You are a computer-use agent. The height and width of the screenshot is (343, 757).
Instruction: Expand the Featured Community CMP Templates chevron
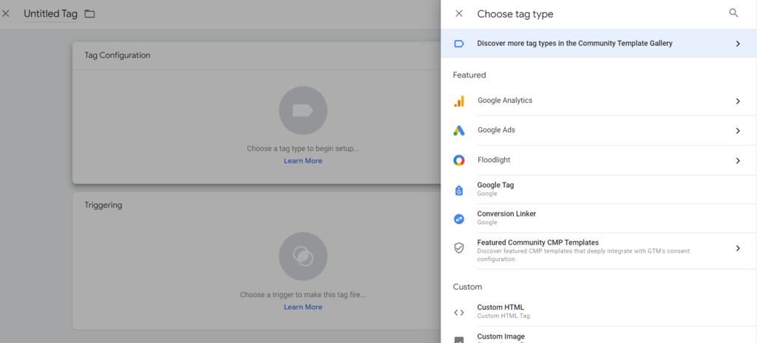pyautogui.click(x=738, y=248)
